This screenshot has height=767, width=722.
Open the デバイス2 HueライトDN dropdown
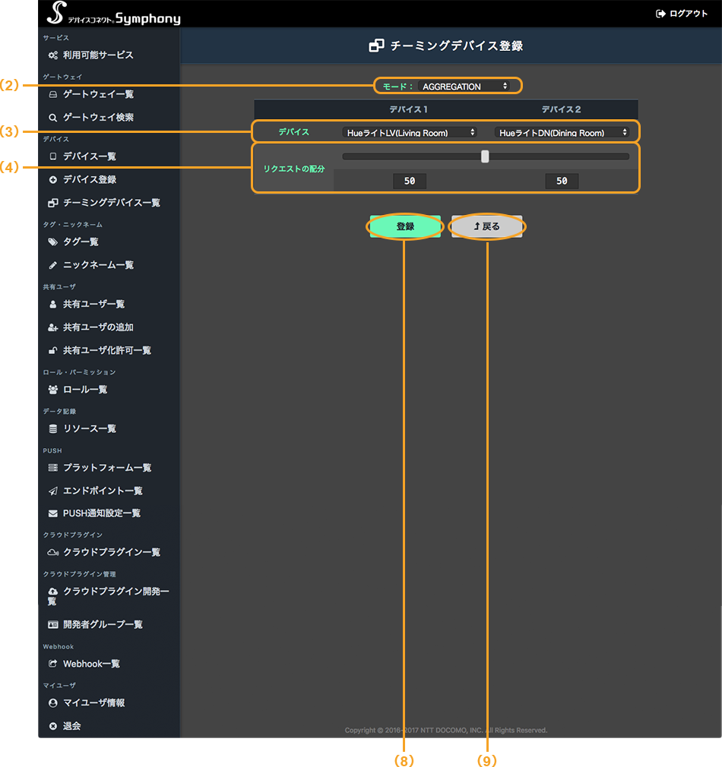562,133
